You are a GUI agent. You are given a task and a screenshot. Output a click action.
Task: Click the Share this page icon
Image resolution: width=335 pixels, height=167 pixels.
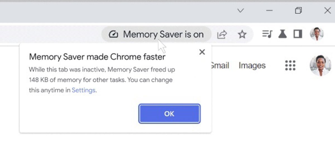222,35
